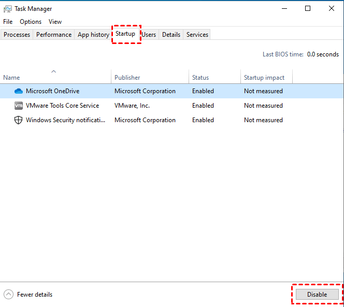Screen dimensions: 344x307
Task: Open the Services tab
Action: click(197, 35)
